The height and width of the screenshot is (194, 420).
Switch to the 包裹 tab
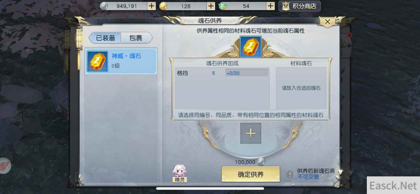tap(136, 38)
